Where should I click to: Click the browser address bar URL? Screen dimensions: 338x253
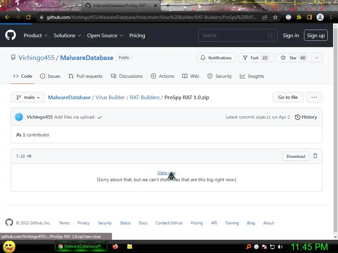(x=152, y=17)
